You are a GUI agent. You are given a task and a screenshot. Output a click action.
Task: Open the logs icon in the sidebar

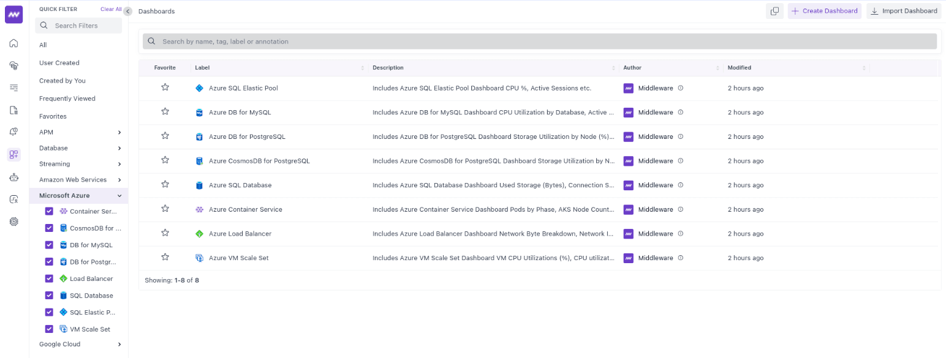coord(13,88)
